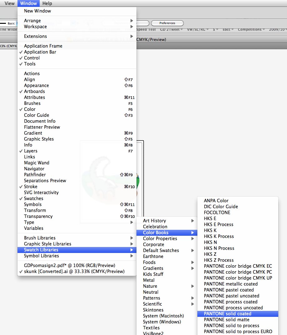Show the Brushes panel
Viewport: 287px width, 335px height.
coord(77,103)
